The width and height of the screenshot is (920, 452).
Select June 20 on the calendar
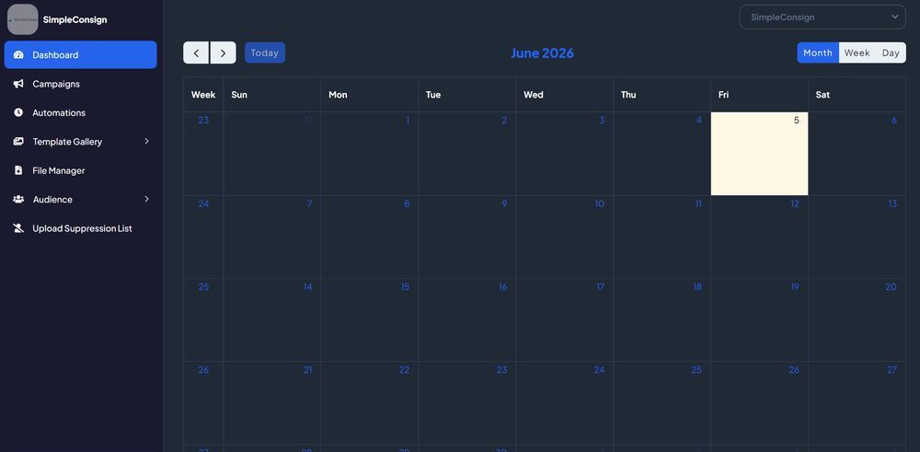(x=857, y=320)
